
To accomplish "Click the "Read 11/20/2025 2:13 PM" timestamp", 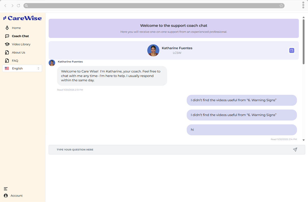I will pyautogui.click(x=70, y=90).
